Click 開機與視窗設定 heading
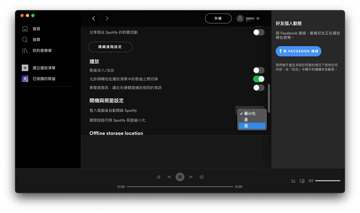Screen dimensions: 360x213 point(107,101)
